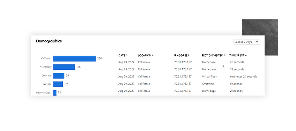
Task: Click the date in the Virtual Tour row
Action: click(x=126, y=77)
